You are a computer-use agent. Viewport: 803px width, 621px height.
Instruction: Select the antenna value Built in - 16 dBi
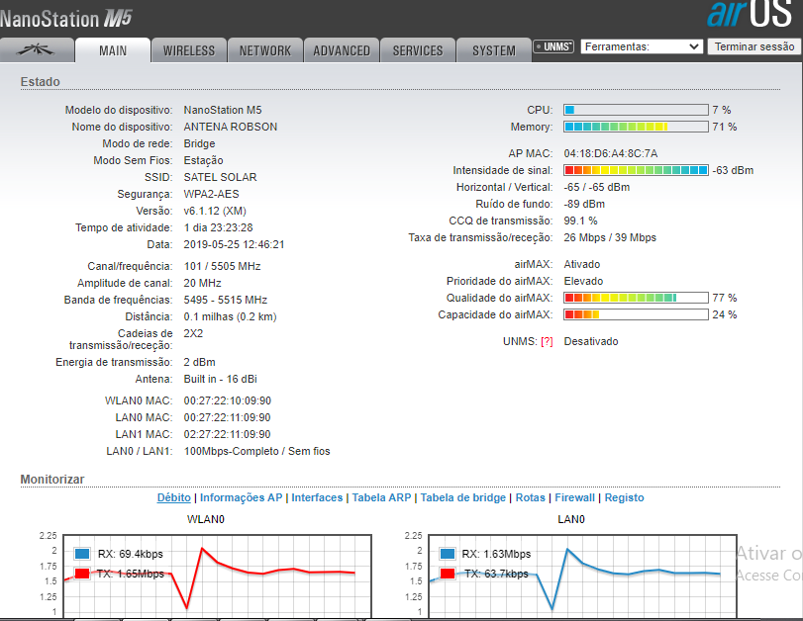pyautogui.click(x=220, y=379)
